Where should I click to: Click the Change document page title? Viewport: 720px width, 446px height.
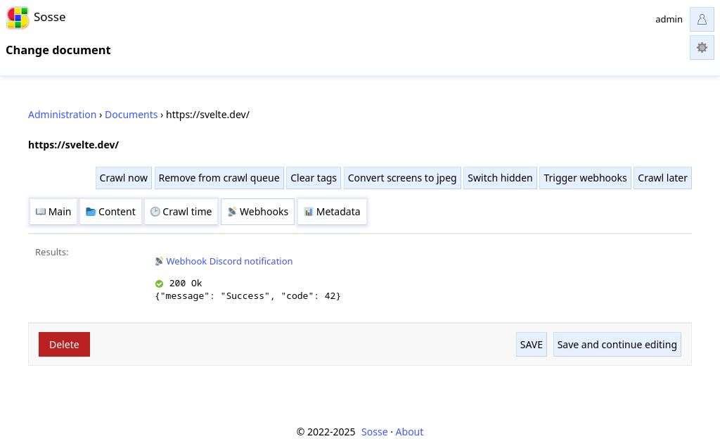(58, 50)
